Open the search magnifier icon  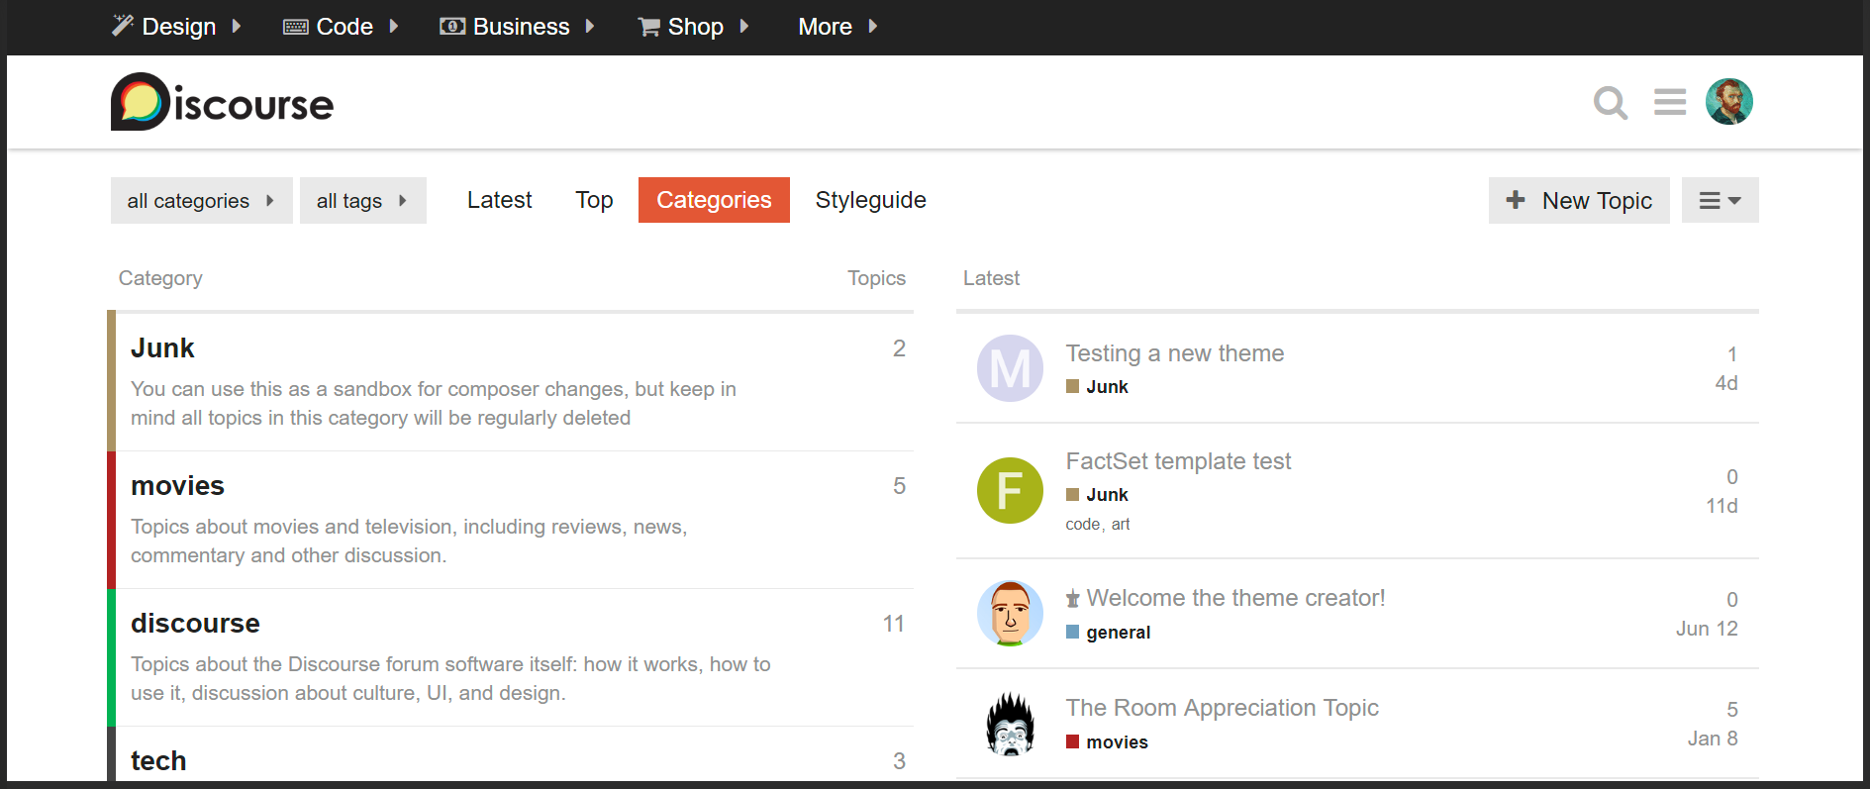(1610, 102)
